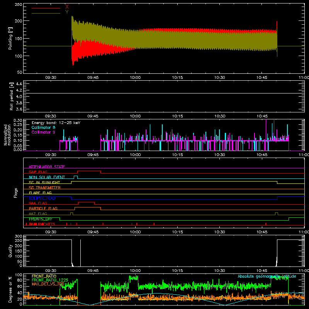Viewport: 309px width, 309px height.
Task: Click the 0.30 tick on modulation axis
Action: click(18, 121)
